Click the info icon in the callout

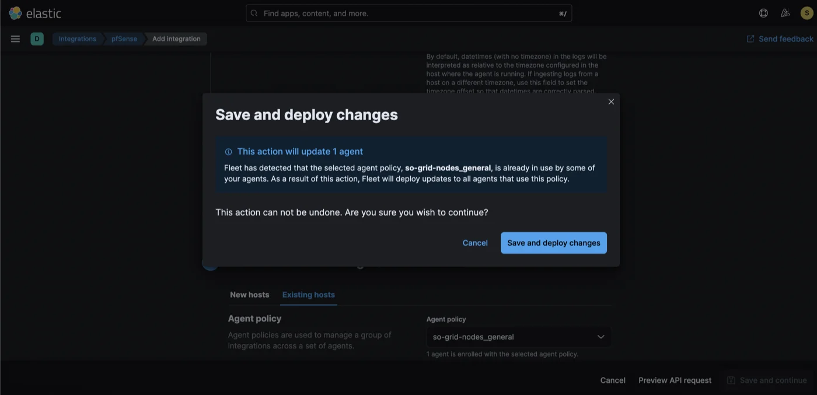point(228,152)
